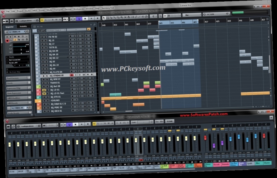This screenshot has width=277, height=178.
Task: Select the Zoom magnifier tool
Action: click(x=122, y=17)
